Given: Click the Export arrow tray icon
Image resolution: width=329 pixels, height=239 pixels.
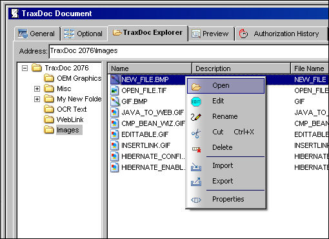Looking at the screenshot, I should (x=196, y=182).
